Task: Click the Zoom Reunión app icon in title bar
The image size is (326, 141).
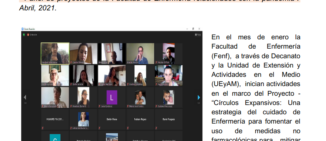Action: (23, 29)
